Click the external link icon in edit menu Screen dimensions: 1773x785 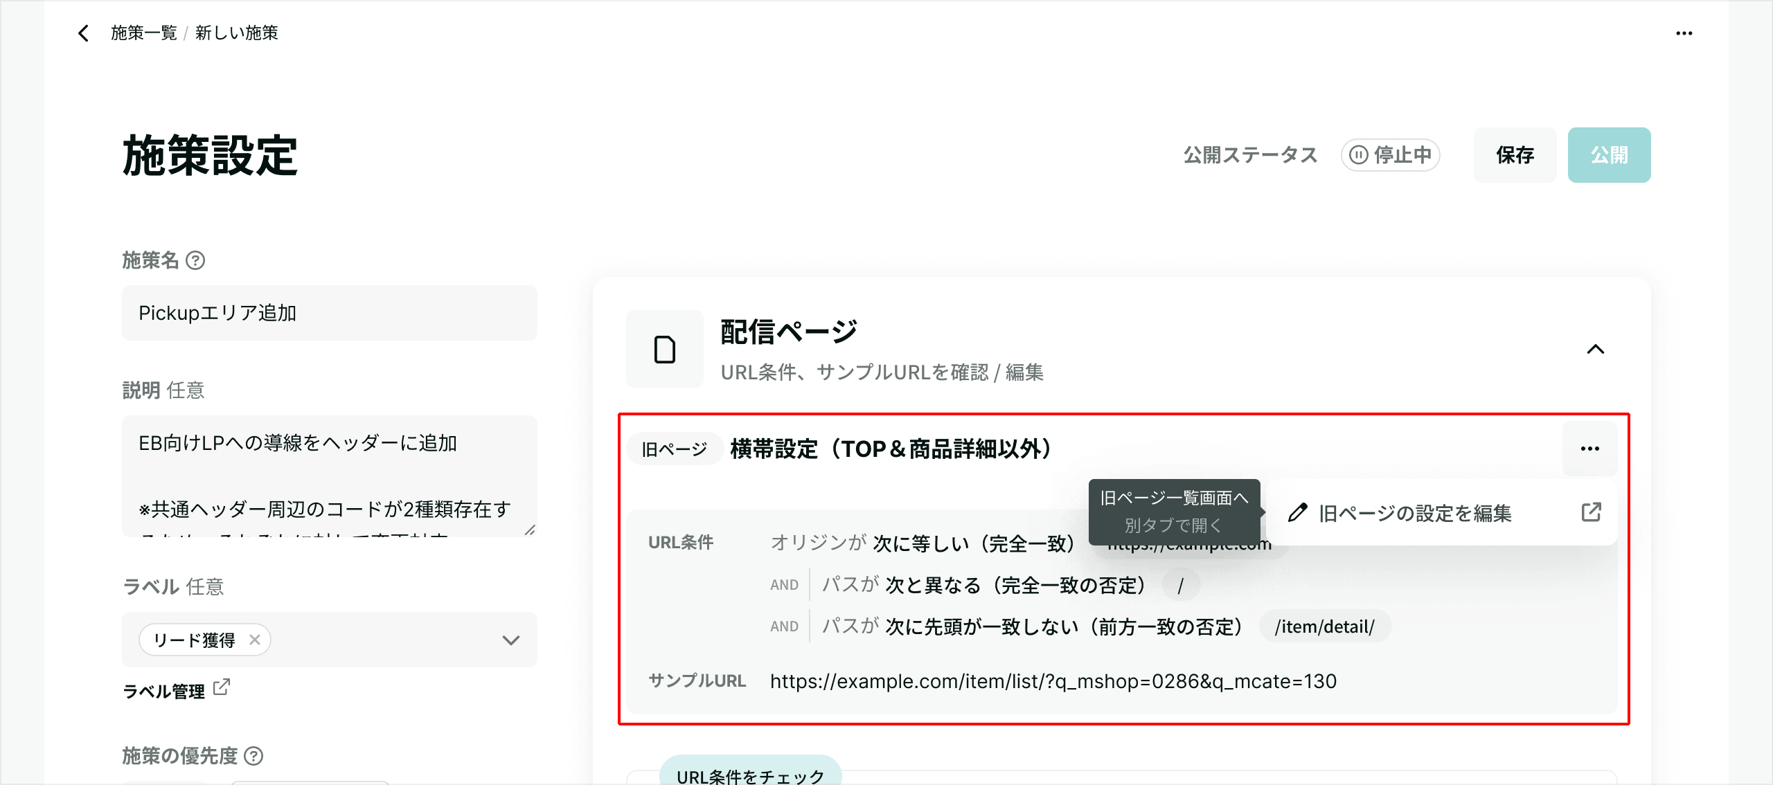[1591, 512]
